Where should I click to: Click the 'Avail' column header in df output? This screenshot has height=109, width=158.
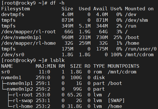point(100,9)
